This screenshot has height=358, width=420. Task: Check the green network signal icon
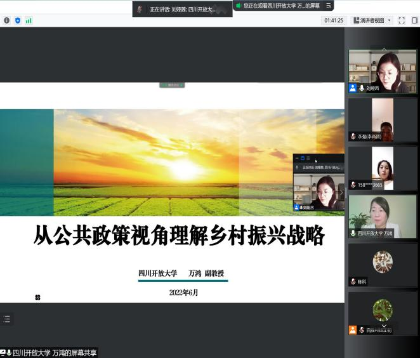[x=28, y=20]
